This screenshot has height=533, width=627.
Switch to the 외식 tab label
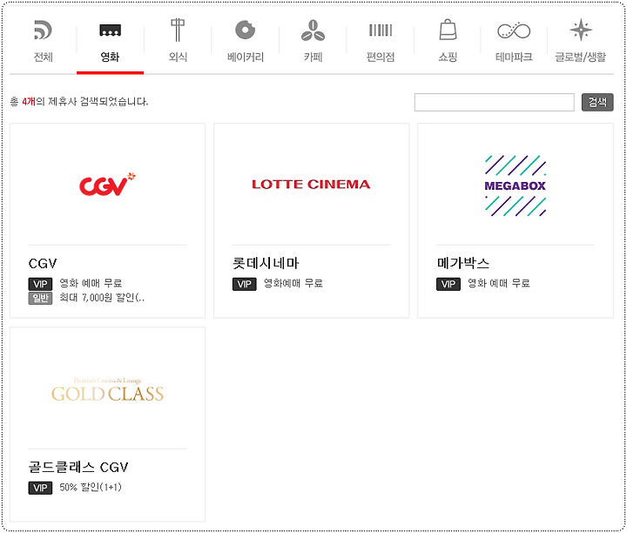178,57
